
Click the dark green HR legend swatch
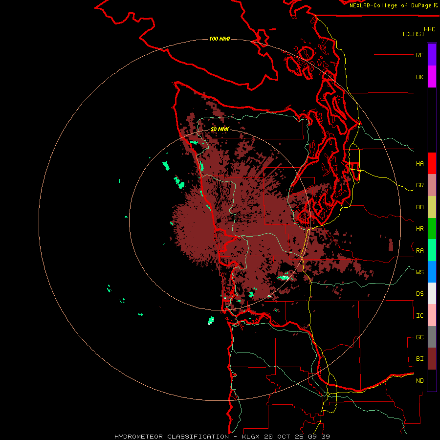click(x=432, y=229)
